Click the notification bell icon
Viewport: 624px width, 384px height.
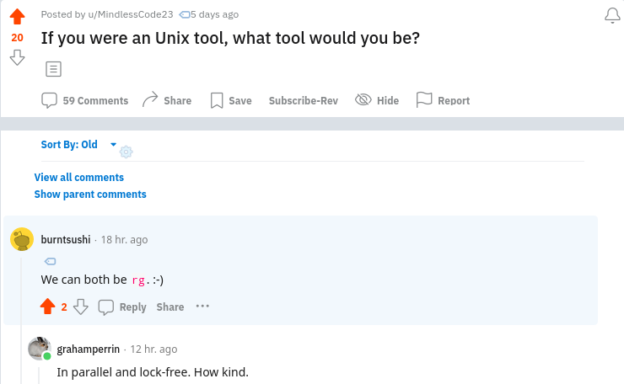(x=612, y=16)
